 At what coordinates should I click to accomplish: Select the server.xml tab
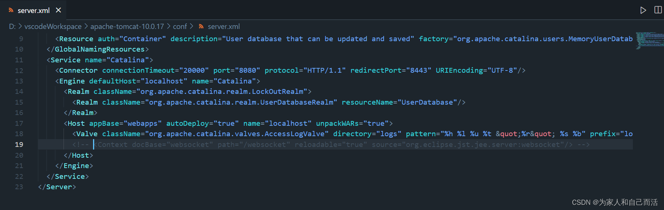(x=33, y=10)
